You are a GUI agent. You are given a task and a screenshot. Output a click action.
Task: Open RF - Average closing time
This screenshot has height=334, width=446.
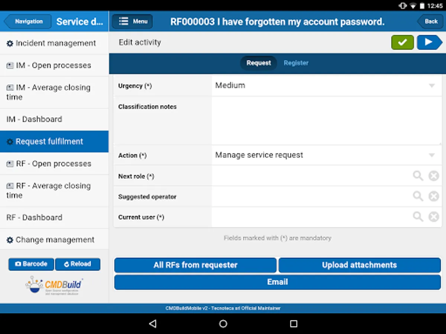click(54, 191)
